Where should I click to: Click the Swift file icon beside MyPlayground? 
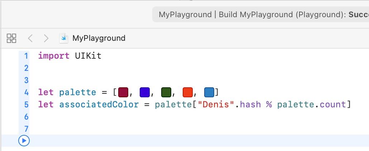click(x=64, y=38)
